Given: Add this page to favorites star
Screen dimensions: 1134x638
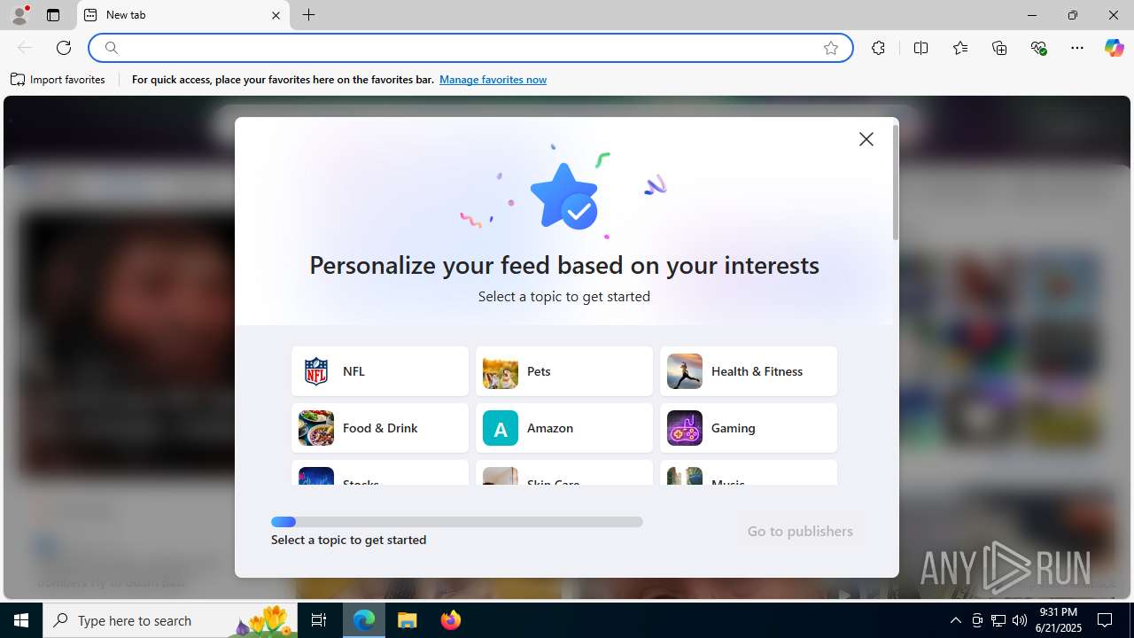Looking at the screenshot, I should [831, 48].
